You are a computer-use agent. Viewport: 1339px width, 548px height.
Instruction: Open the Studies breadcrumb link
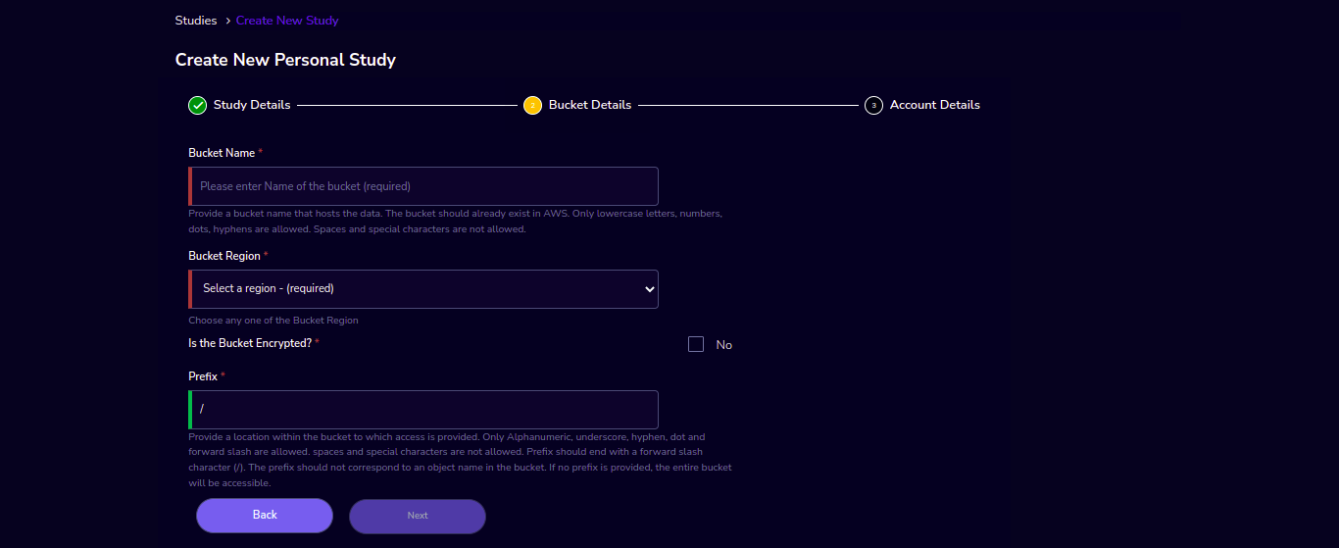tap(196, 21)
